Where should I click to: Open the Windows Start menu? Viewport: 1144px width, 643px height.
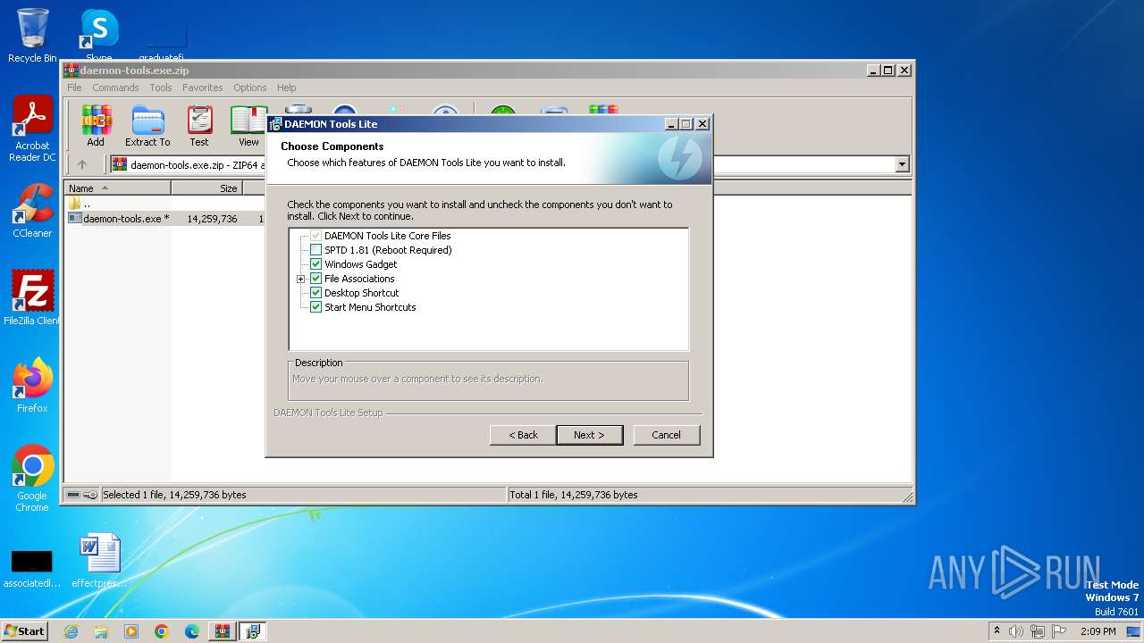click(x=25, y=631)
